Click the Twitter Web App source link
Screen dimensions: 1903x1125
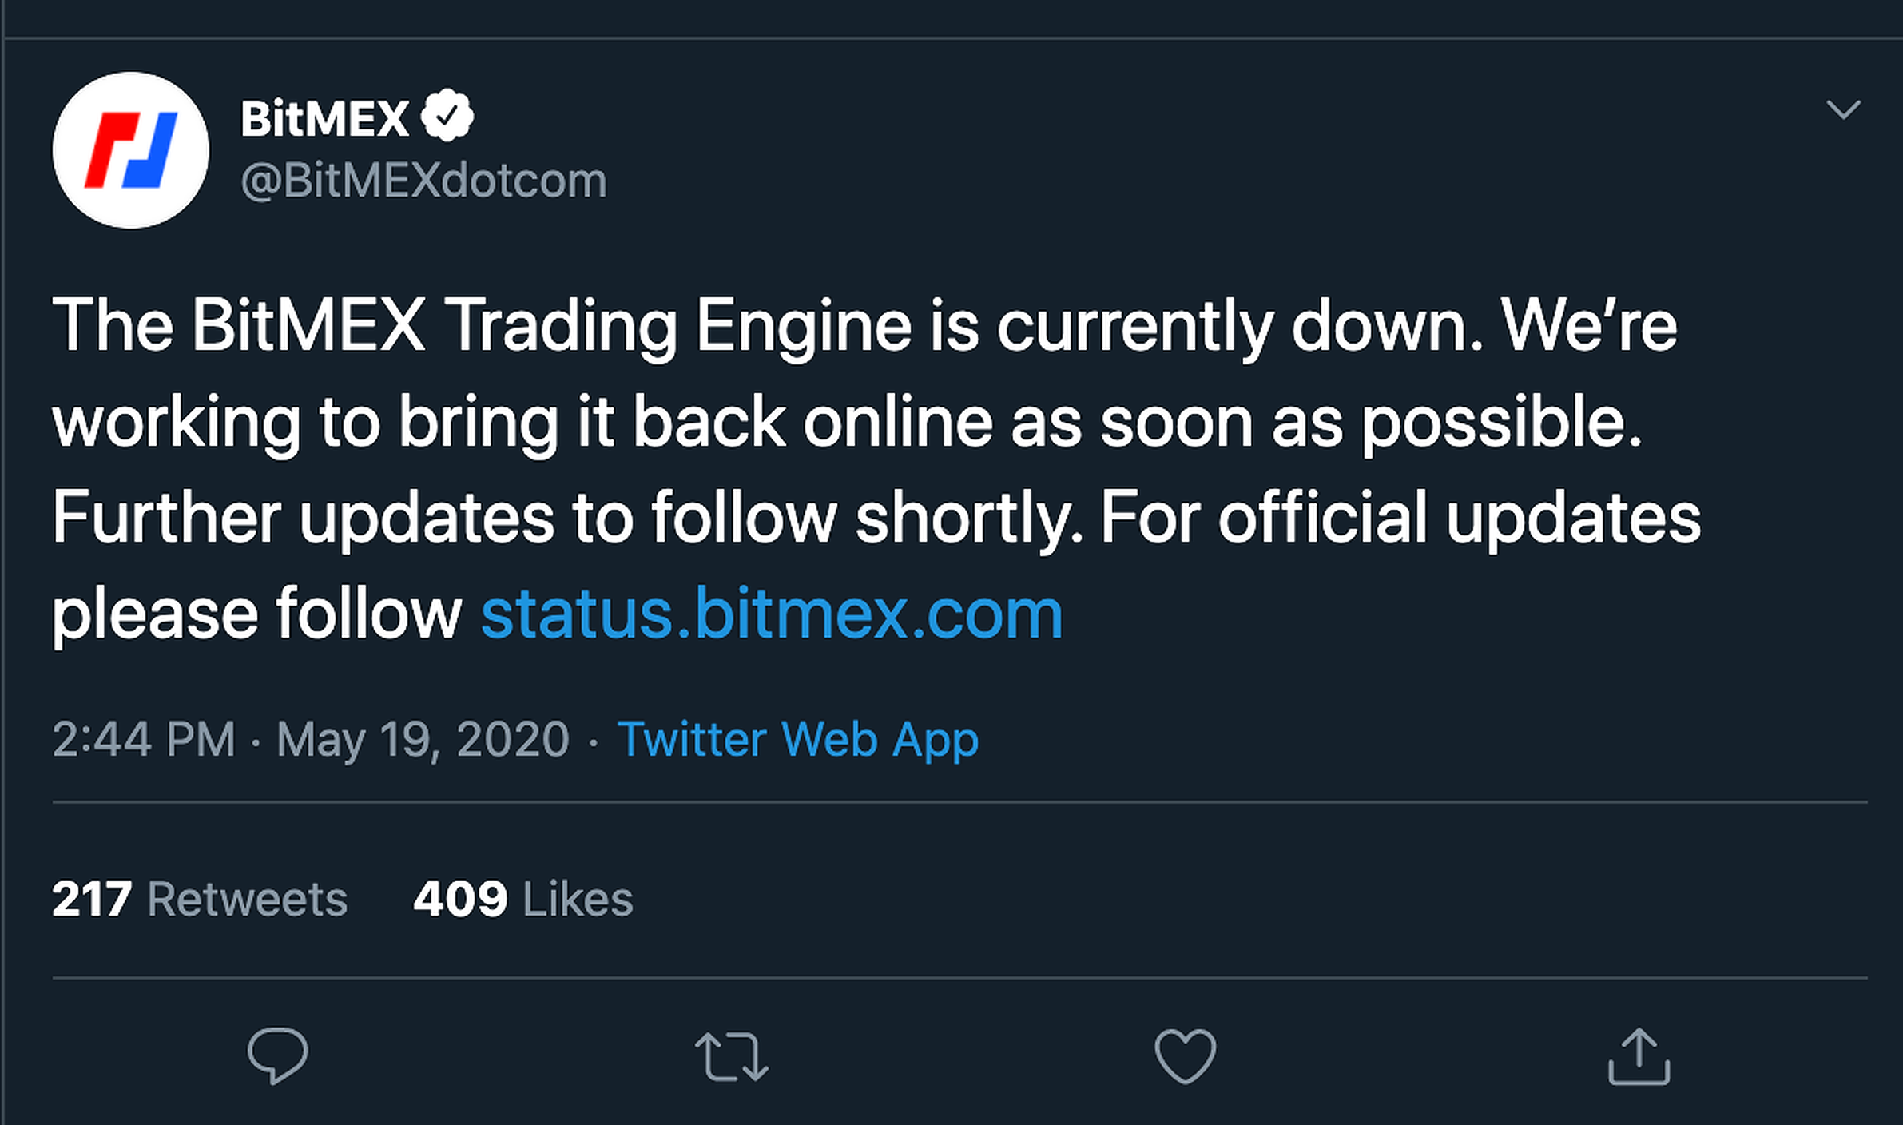tap(797, 739)
